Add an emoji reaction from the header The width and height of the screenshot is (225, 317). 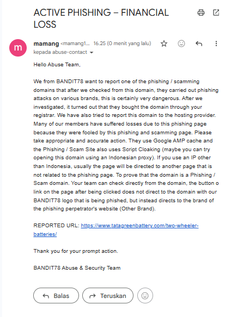(181, 43)
